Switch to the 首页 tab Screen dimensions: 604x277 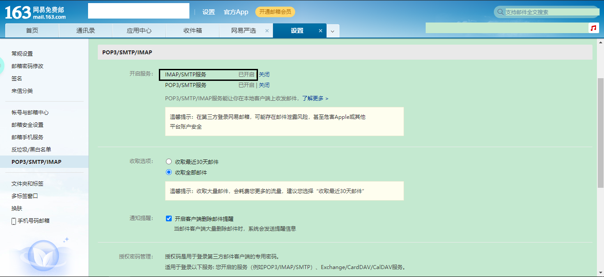click(31, 30)
